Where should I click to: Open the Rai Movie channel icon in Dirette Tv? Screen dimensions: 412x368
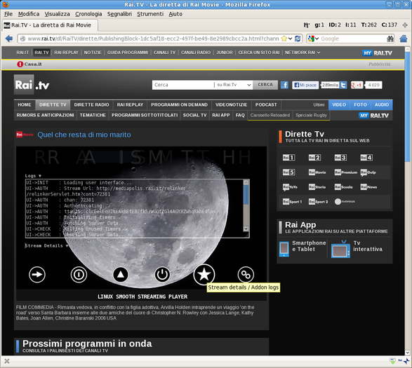pyautogui.click(x=317, y=172)
